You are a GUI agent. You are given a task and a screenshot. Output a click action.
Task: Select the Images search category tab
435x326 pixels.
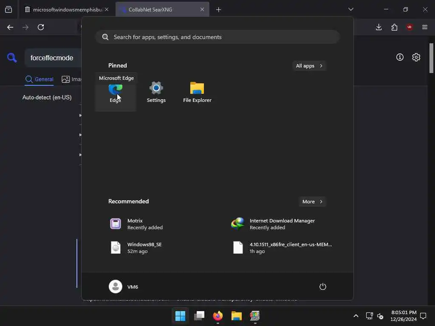(71, 79)
